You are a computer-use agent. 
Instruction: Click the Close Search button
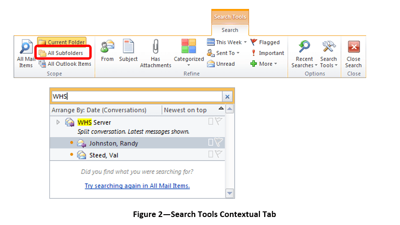pos(353,54)
